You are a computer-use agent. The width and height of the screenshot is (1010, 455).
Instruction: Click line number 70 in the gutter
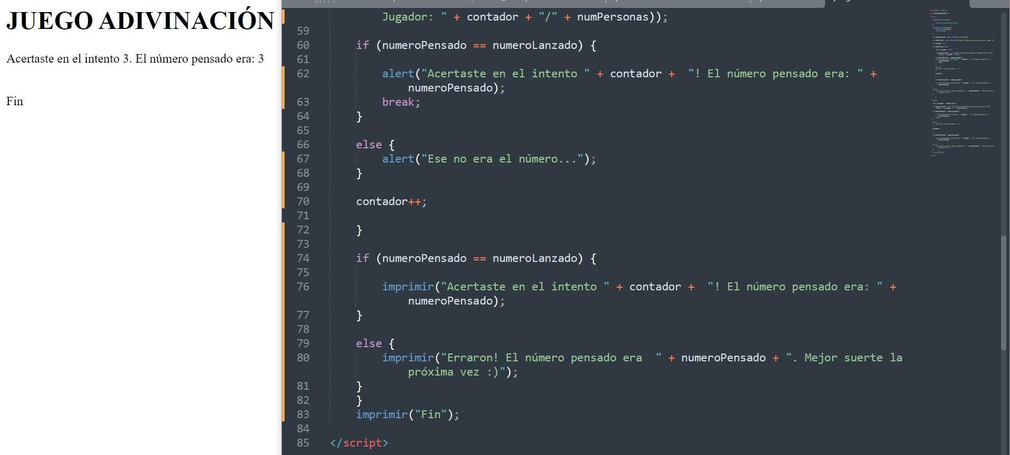303,201
